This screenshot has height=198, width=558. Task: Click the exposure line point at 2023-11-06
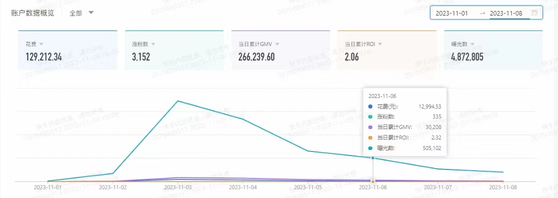(373, 158)
